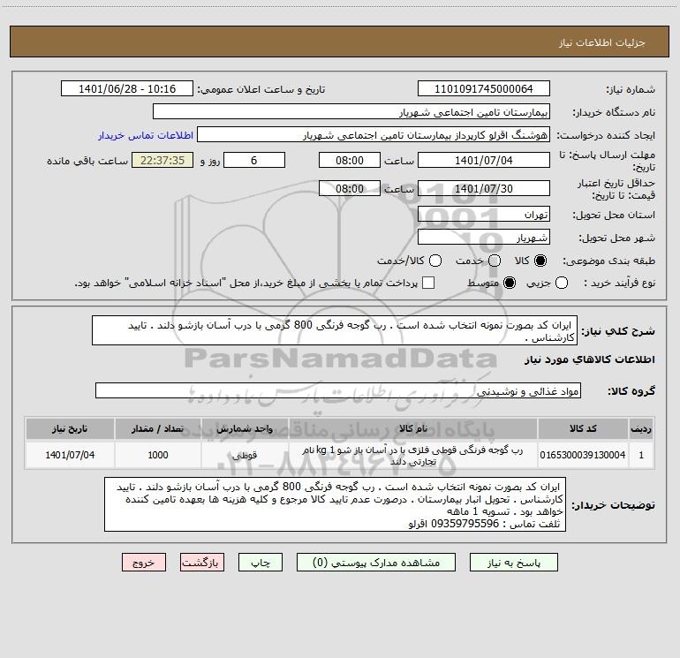This screenshot has width=680, height=658.
Task: Click product code 0165300039130004 cell
Action: 583,455
